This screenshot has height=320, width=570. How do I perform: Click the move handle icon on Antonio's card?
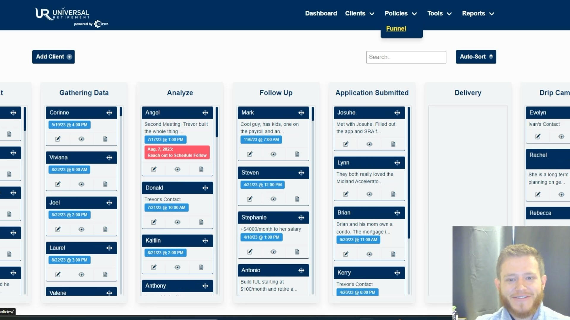tap(301, 270)
